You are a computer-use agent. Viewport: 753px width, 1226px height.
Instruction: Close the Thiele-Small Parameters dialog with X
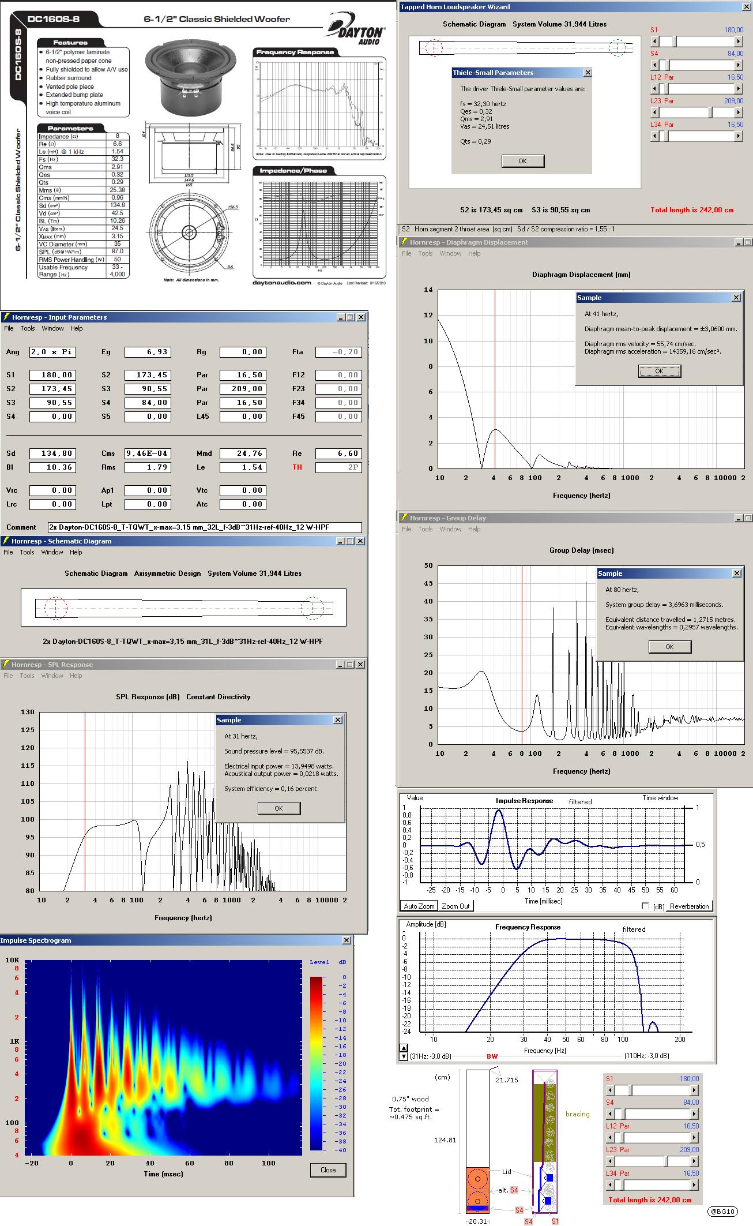[588, 73]
